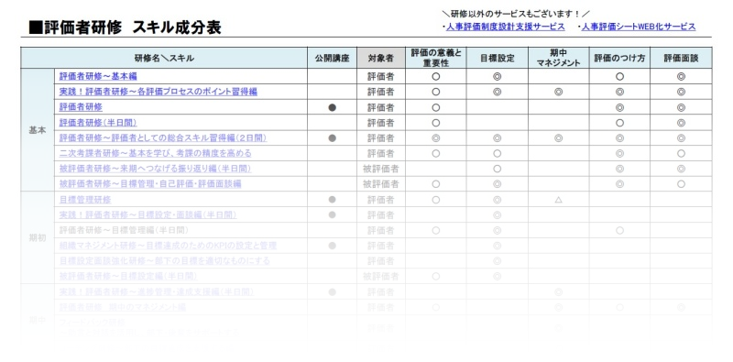
Task: Click 目標設定 double circle in 目標管理研修 row
Action: click(497, 200)
